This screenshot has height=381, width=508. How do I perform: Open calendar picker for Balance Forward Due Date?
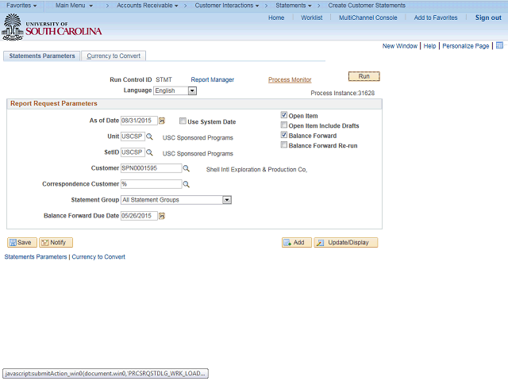[162, 216]
